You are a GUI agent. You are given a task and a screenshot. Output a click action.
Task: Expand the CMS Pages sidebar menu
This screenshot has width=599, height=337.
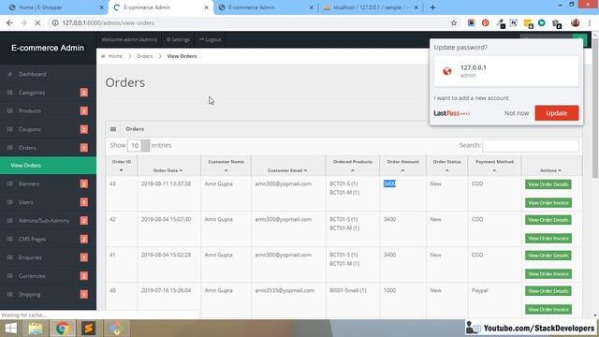pyautogui.click(x=48, y=240)
